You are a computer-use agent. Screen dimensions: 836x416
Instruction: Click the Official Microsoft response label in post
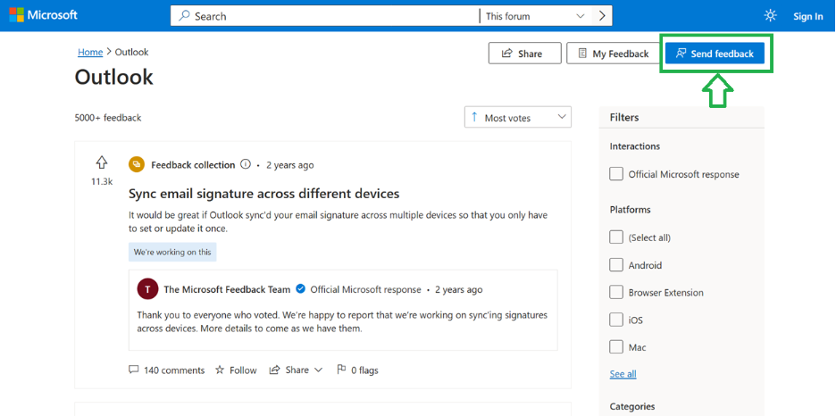click(x=366, y=290)
